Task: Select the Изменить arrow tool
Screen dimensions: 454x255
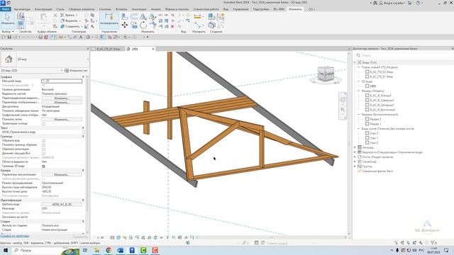Action: pos(7,20)
